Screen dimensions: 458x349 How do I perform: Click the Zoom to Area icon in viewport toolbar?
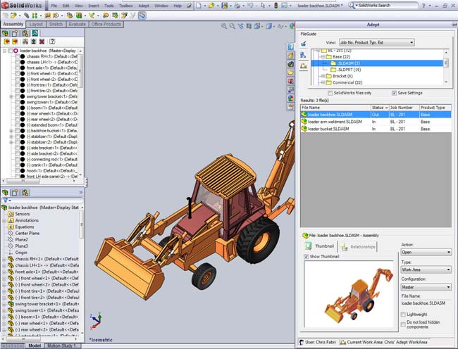click(233, 26)
